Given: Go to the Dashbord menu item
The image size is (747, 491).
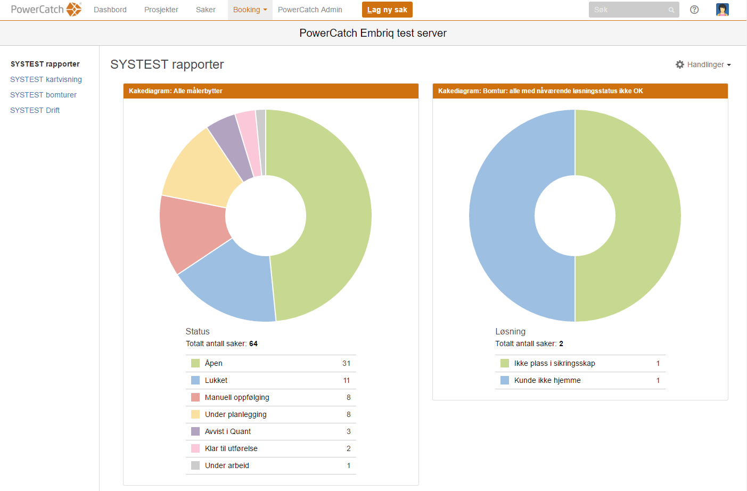Looking at the screenshot, I should 110,10.
